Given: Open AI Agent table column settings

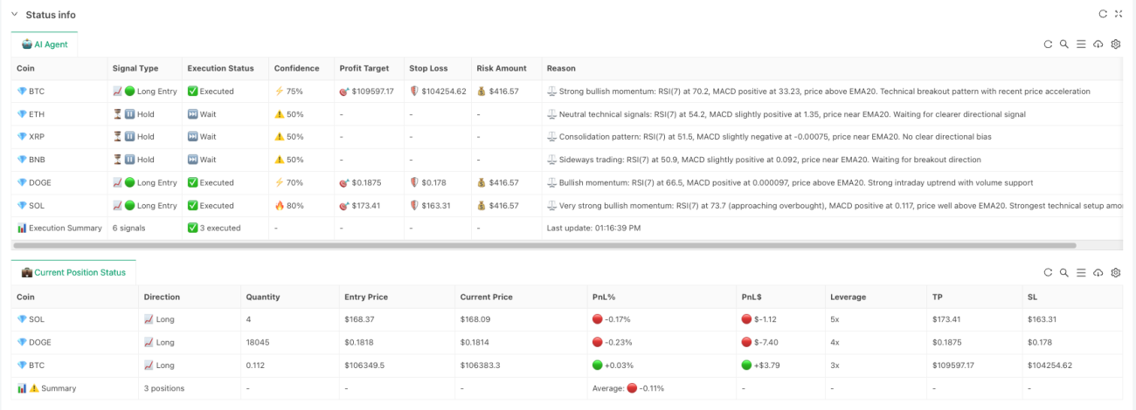Looking at the screenshot, I should (x=1116, y=44).
